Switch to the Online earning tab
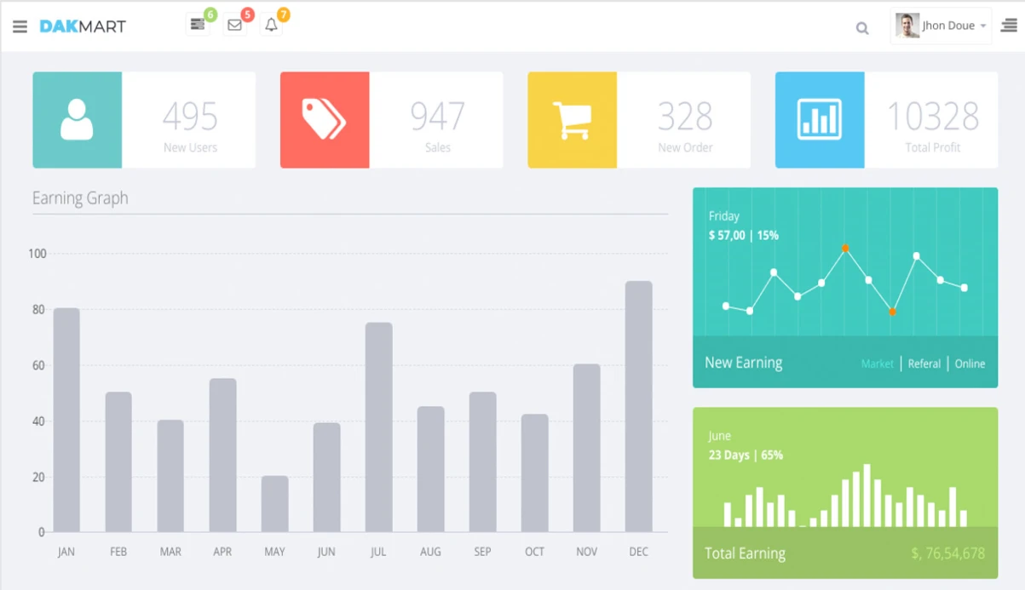 tap(970, 364)
